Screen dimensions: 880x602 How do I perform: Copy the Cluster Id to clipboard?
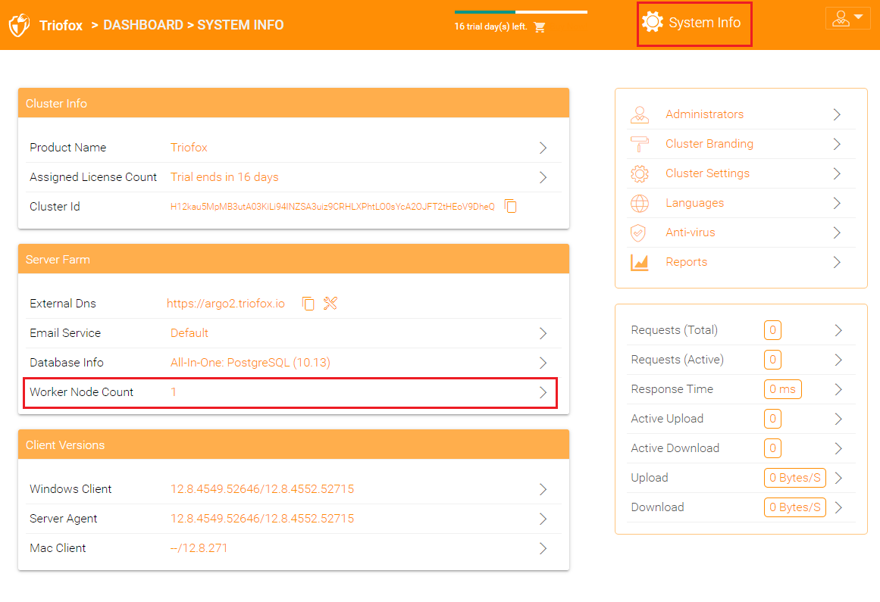[x=510, y=206]
